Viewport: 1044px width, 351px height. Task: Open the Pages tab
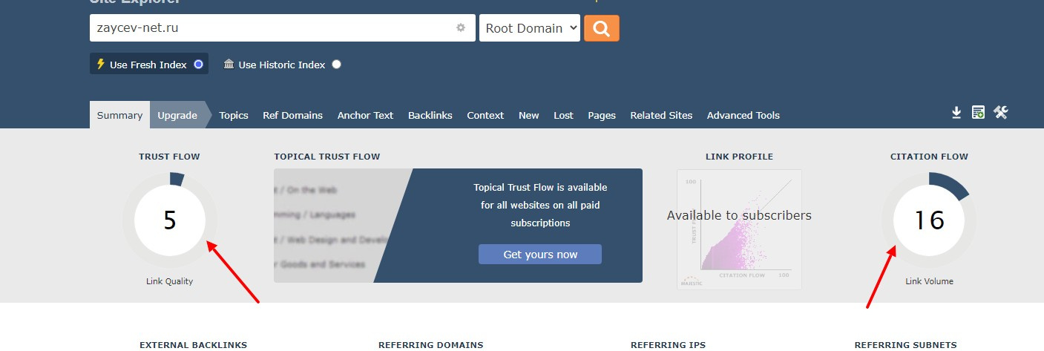click(x=602, y=115)
